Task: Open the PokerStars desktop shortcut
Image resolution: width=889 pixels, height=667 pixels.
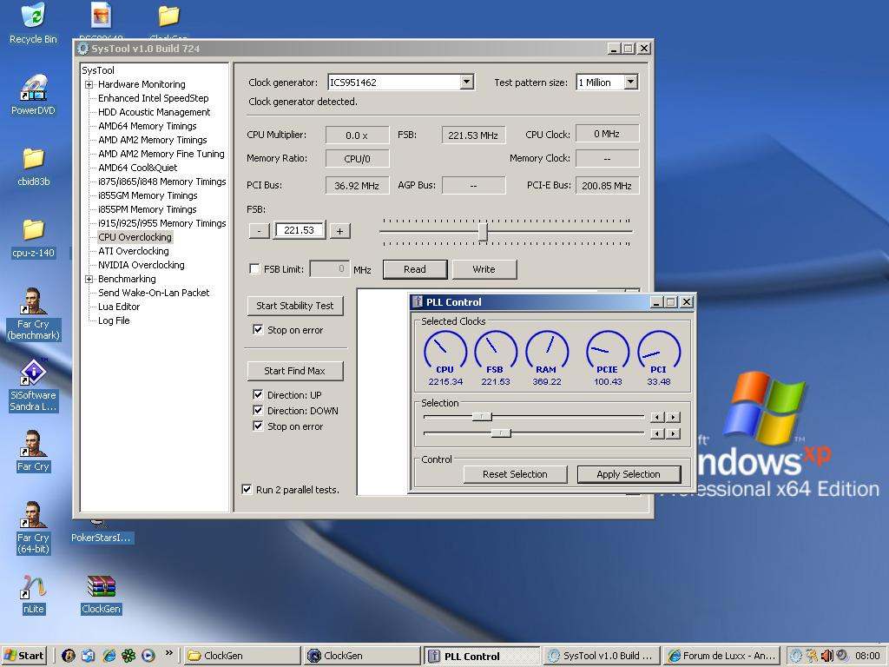Action: click(101, 531)
